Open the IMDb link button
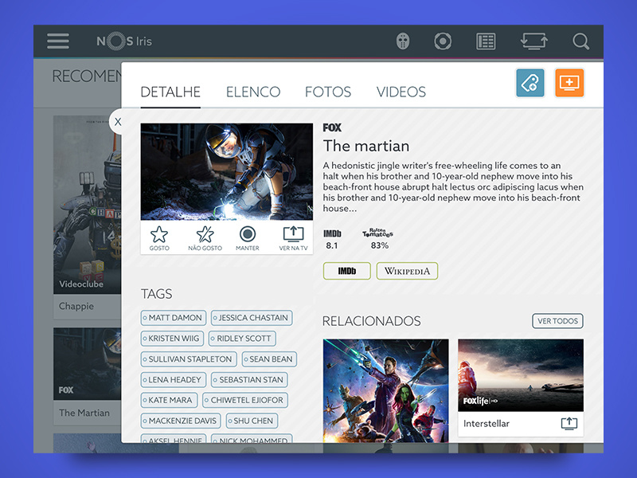 point(347,271)
